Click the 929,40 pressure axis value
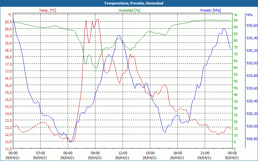 tap(252, 101)
